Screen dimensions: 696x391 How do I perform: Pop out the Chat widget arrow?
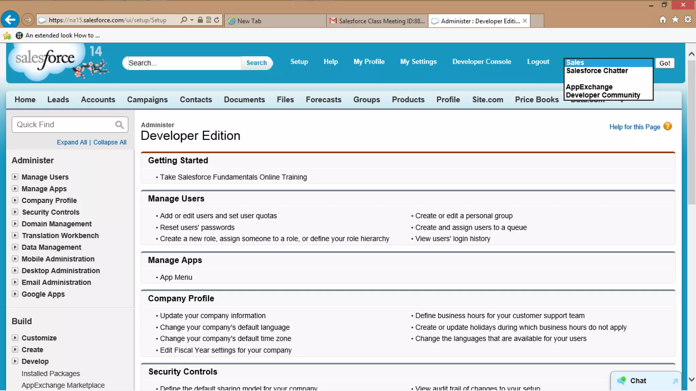coord(675,381)
